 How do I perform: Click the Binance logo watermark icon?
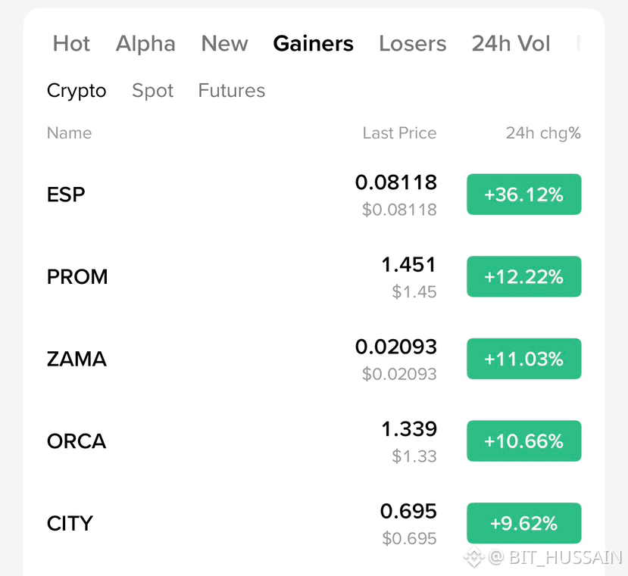[x=474, y=557]
